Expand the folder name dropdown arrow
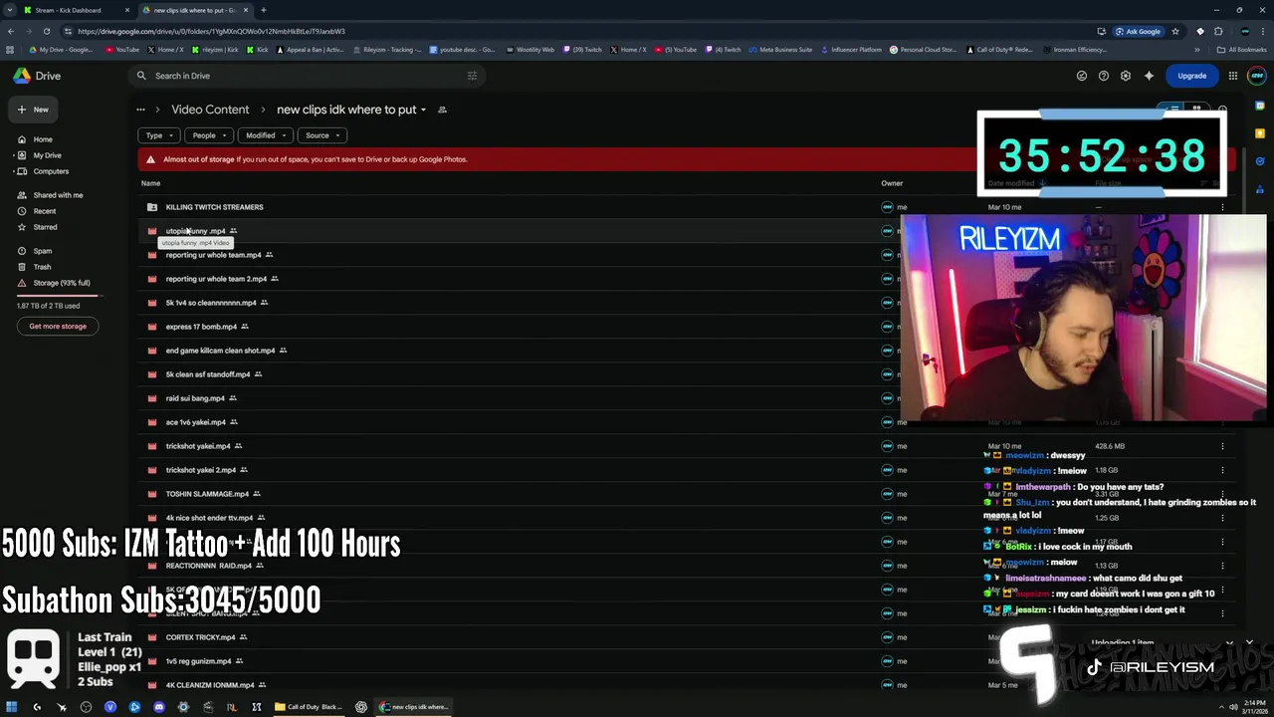This screenshot has width=1274, height=717. pos(423,110)
